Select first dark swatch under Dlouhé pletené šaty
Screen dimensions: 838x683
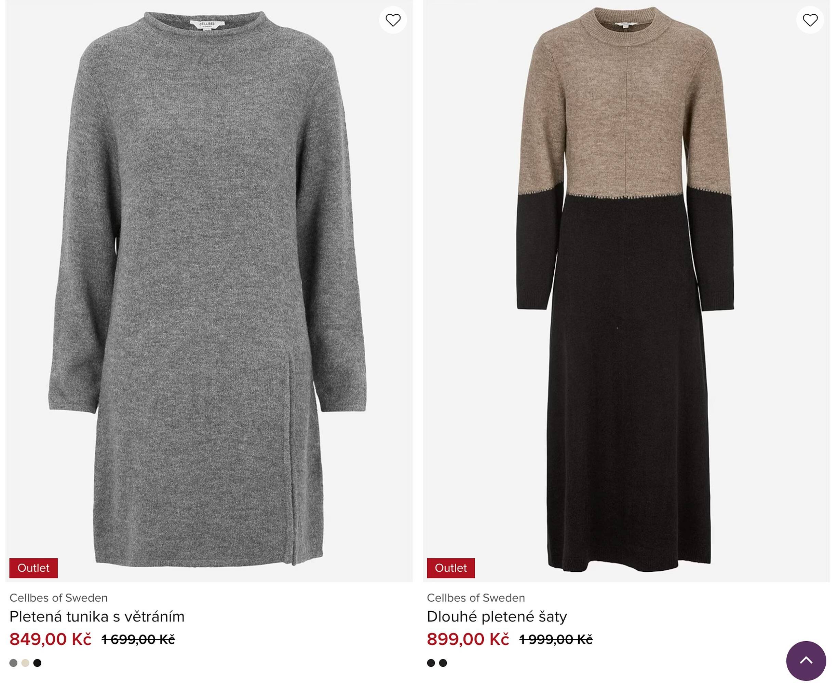click(x=431, y=663)
